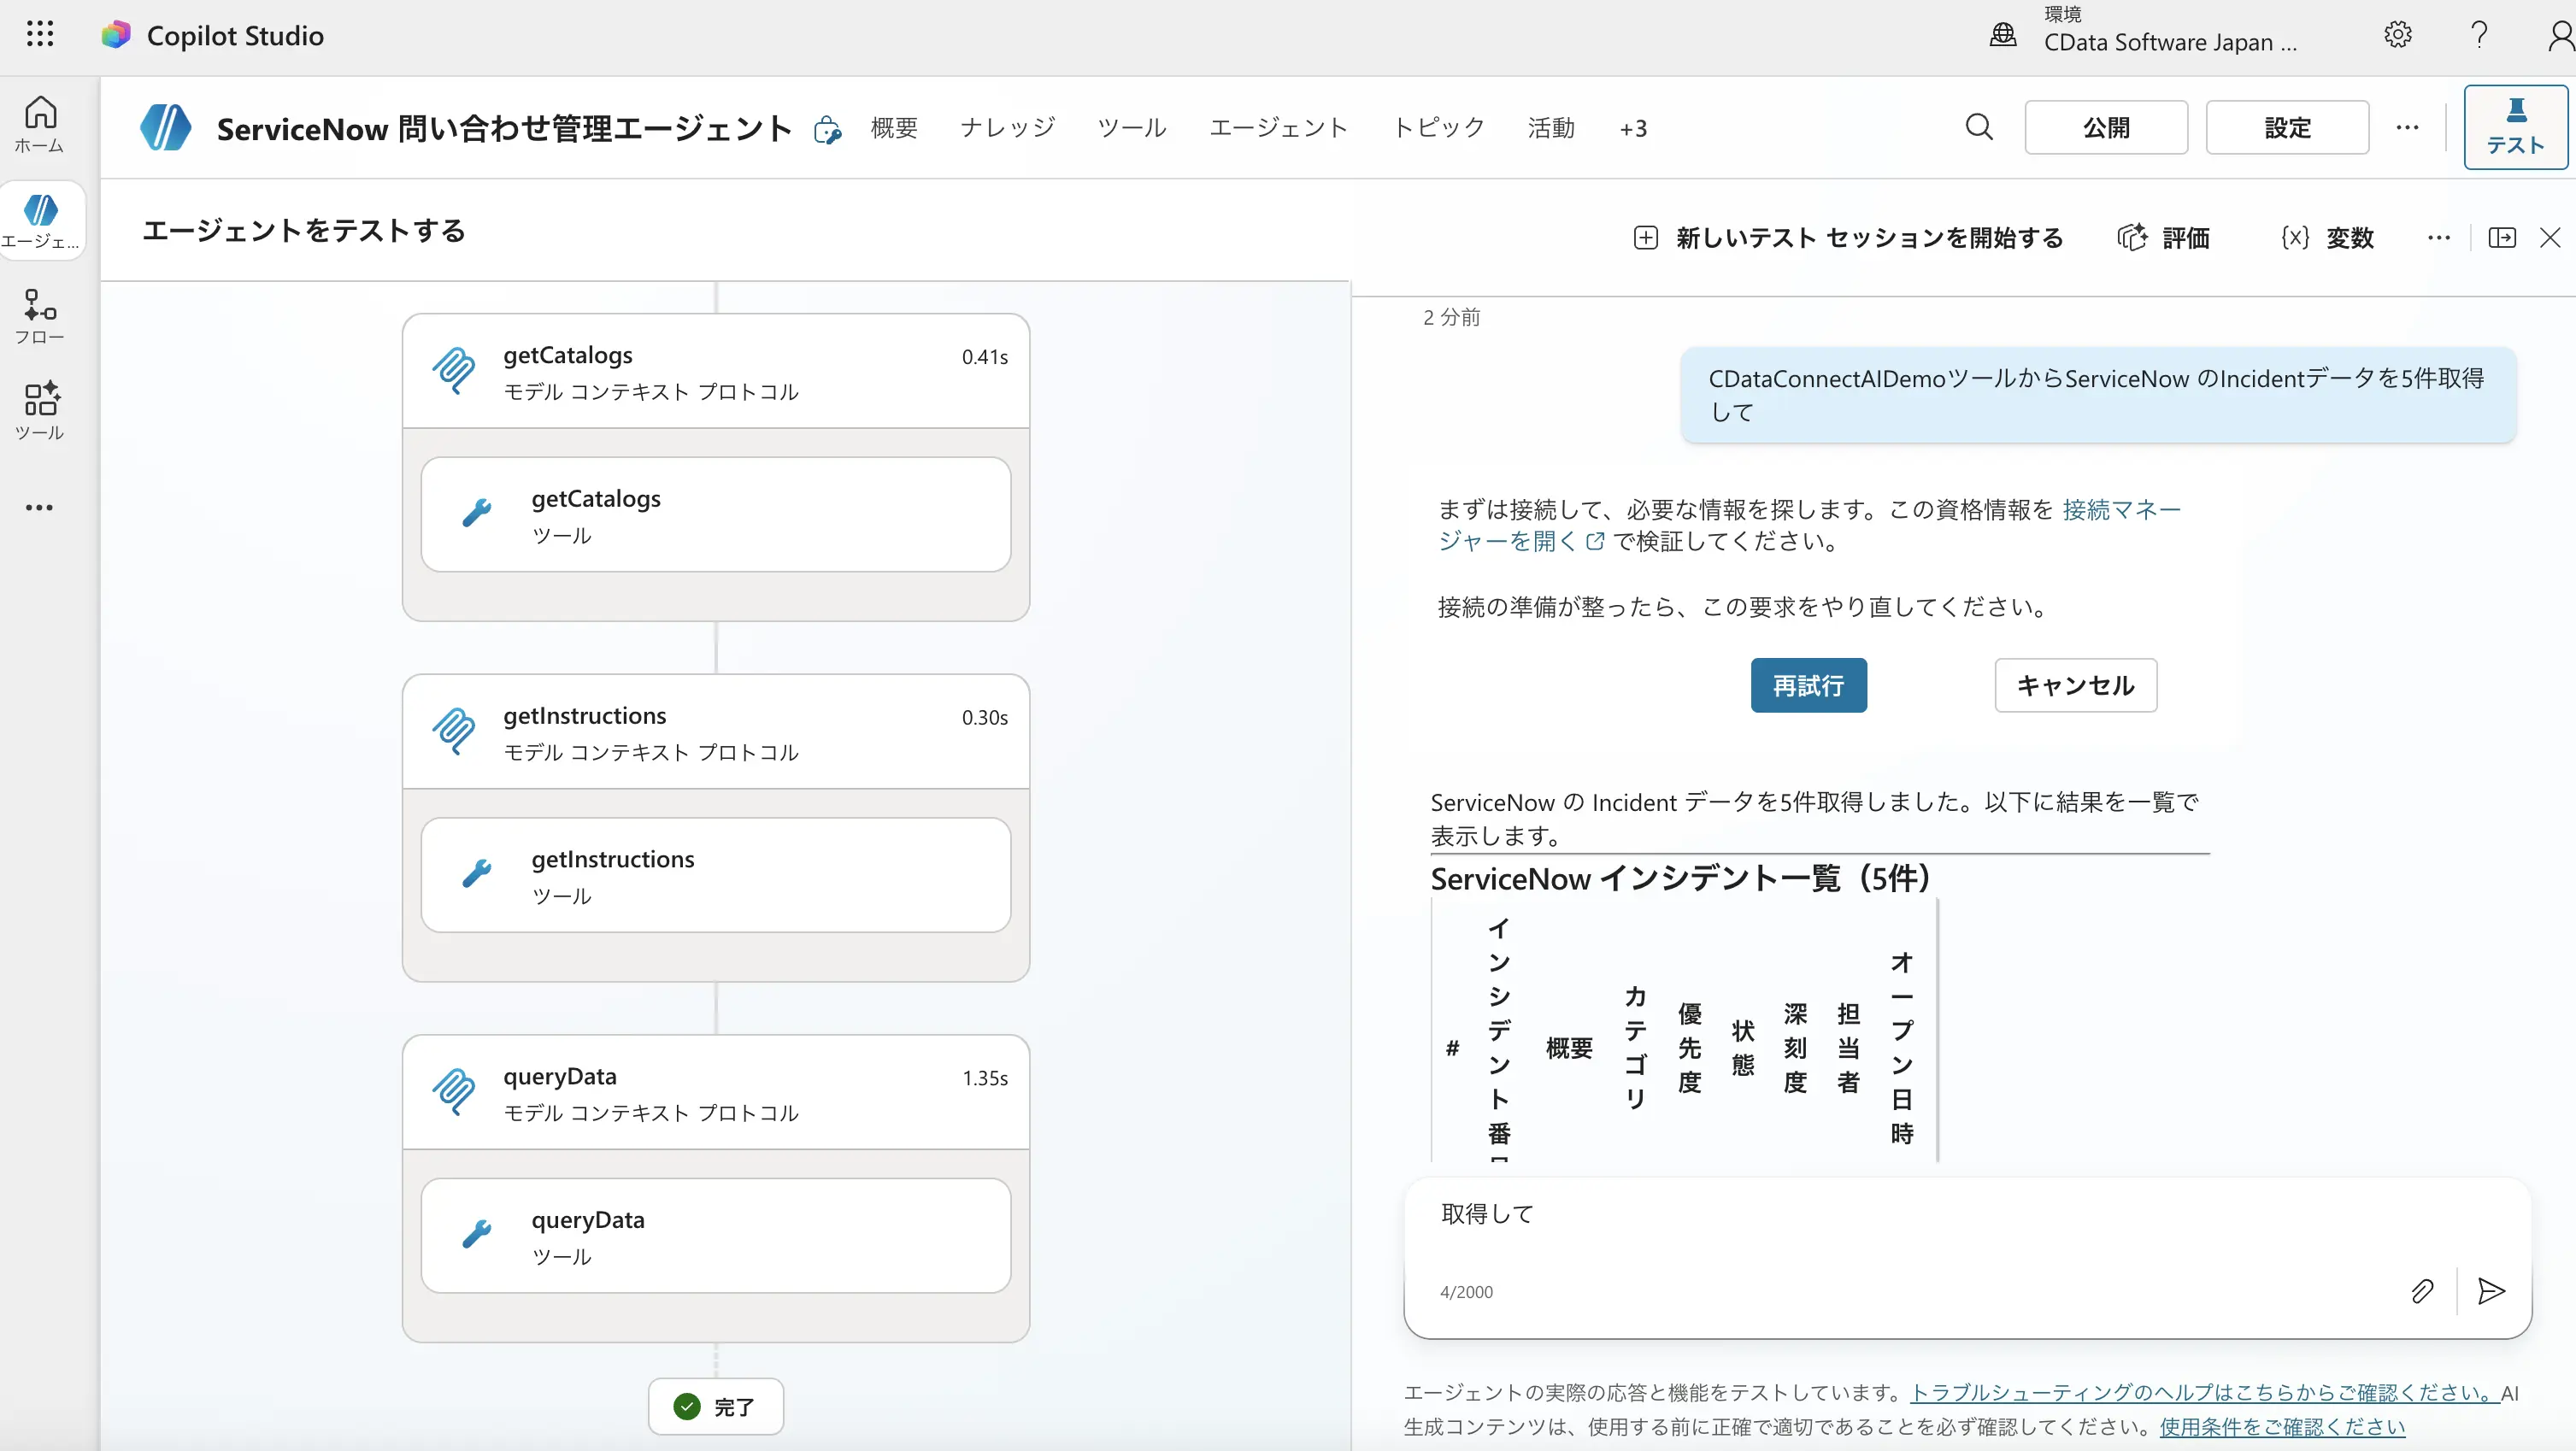Publish the agent with the 公開 button
The height and width of the screenshot is (1451, 2576).
(2106, 127)
